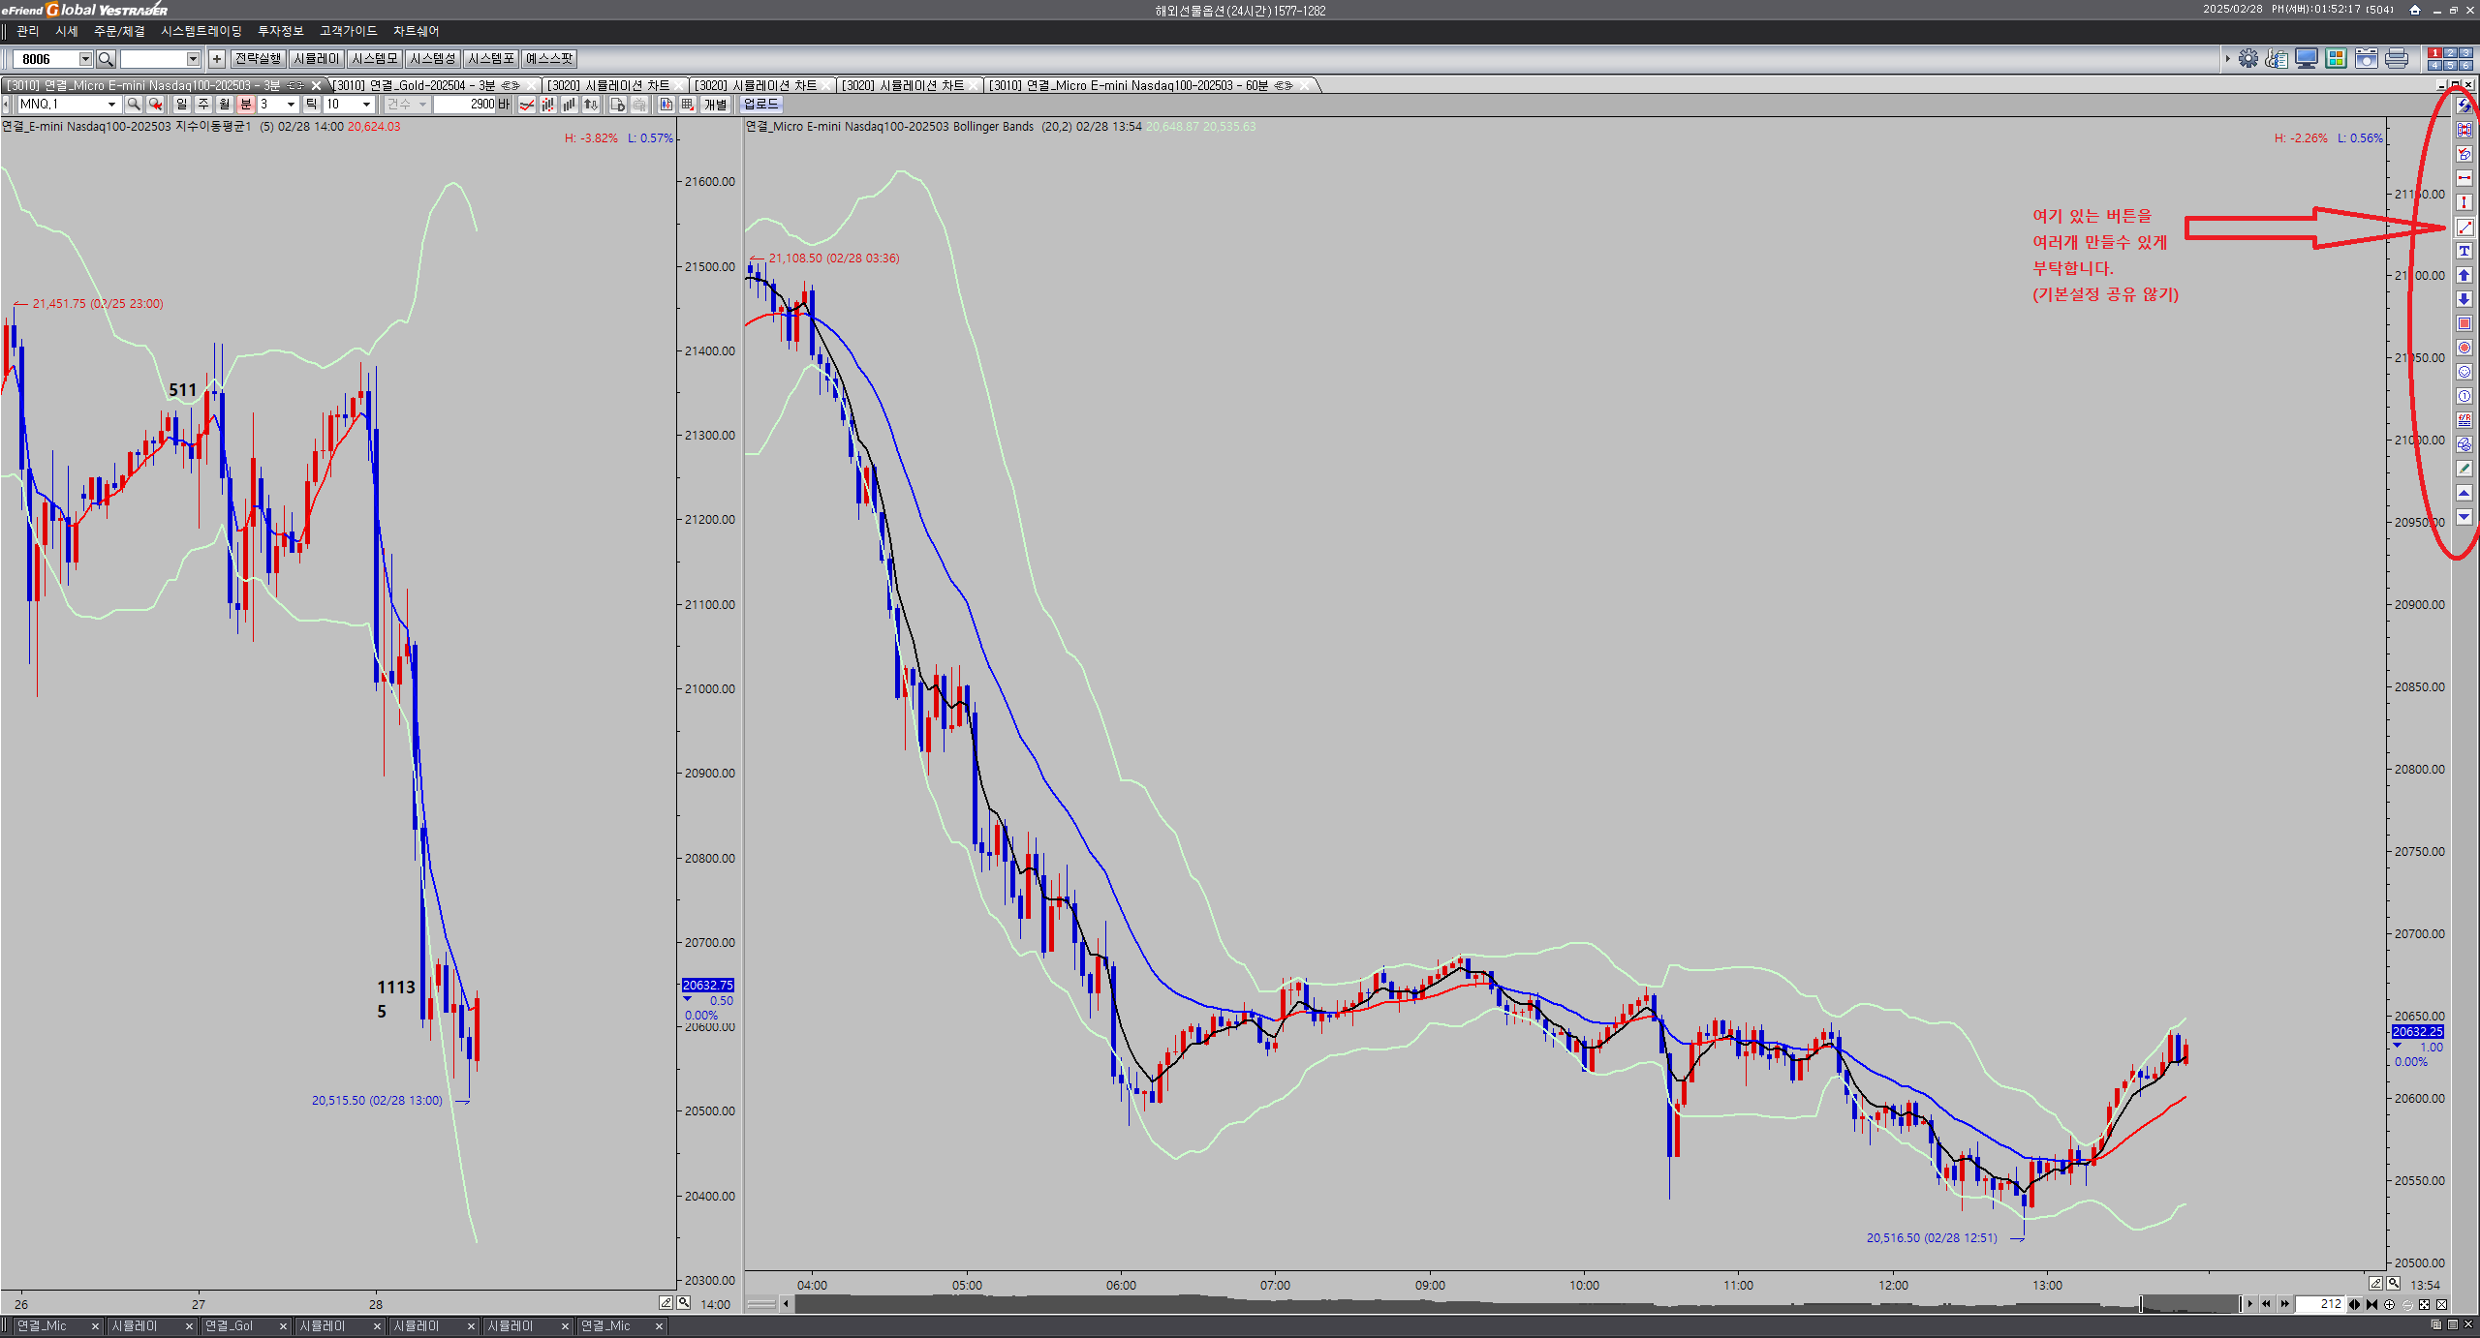Switch to the 틱 (tick) period
Image resolution: width=2480 pixels, height=1338 pixels.
click(x=312, y=105)
